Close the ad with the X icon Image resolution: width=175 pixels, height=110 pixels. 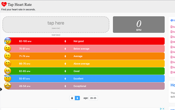click(163, 109)
